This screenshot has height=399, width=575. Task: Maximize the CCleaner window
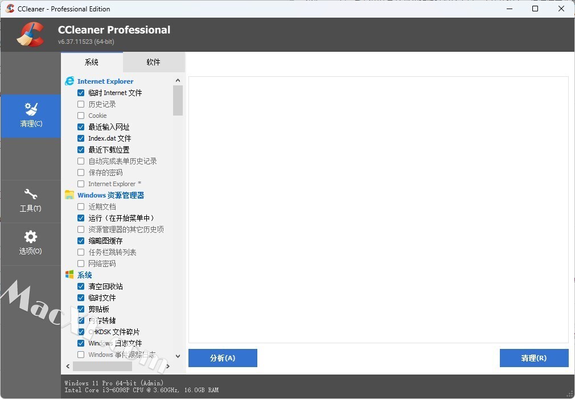tap(535, 9)
